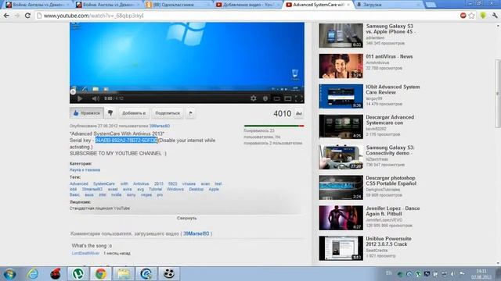Click the system clock in tray
The image size is (501, 281).
pos(481,274)
